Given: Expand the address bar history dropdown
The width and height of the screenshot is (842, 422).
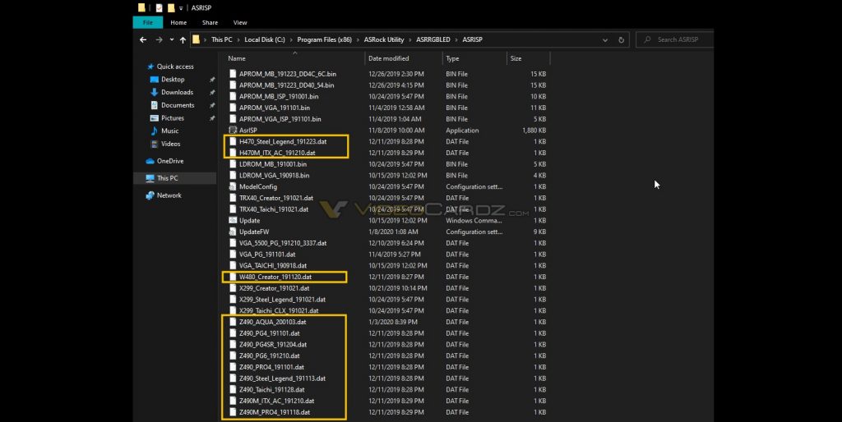Looking at the screenshot, I should (x=607, y=39).
